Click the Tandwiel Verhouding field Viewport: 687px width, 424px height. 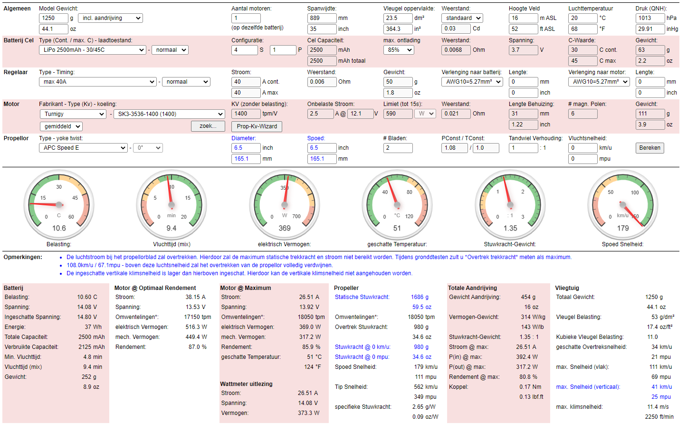tap(523, 148)
